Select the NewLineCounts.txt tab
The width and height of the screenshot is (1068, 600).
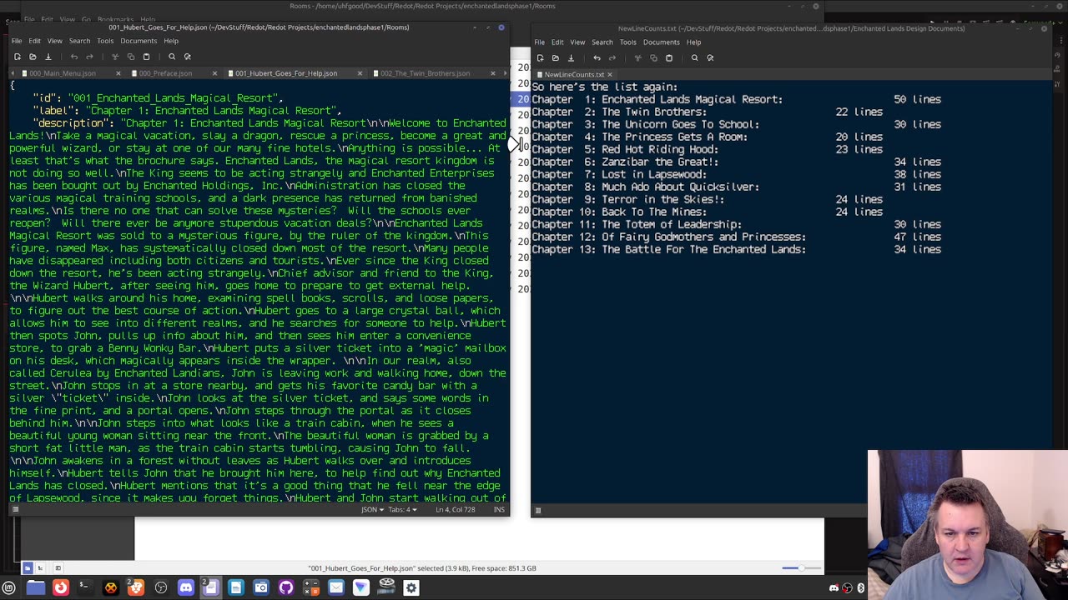coord(574,74)
